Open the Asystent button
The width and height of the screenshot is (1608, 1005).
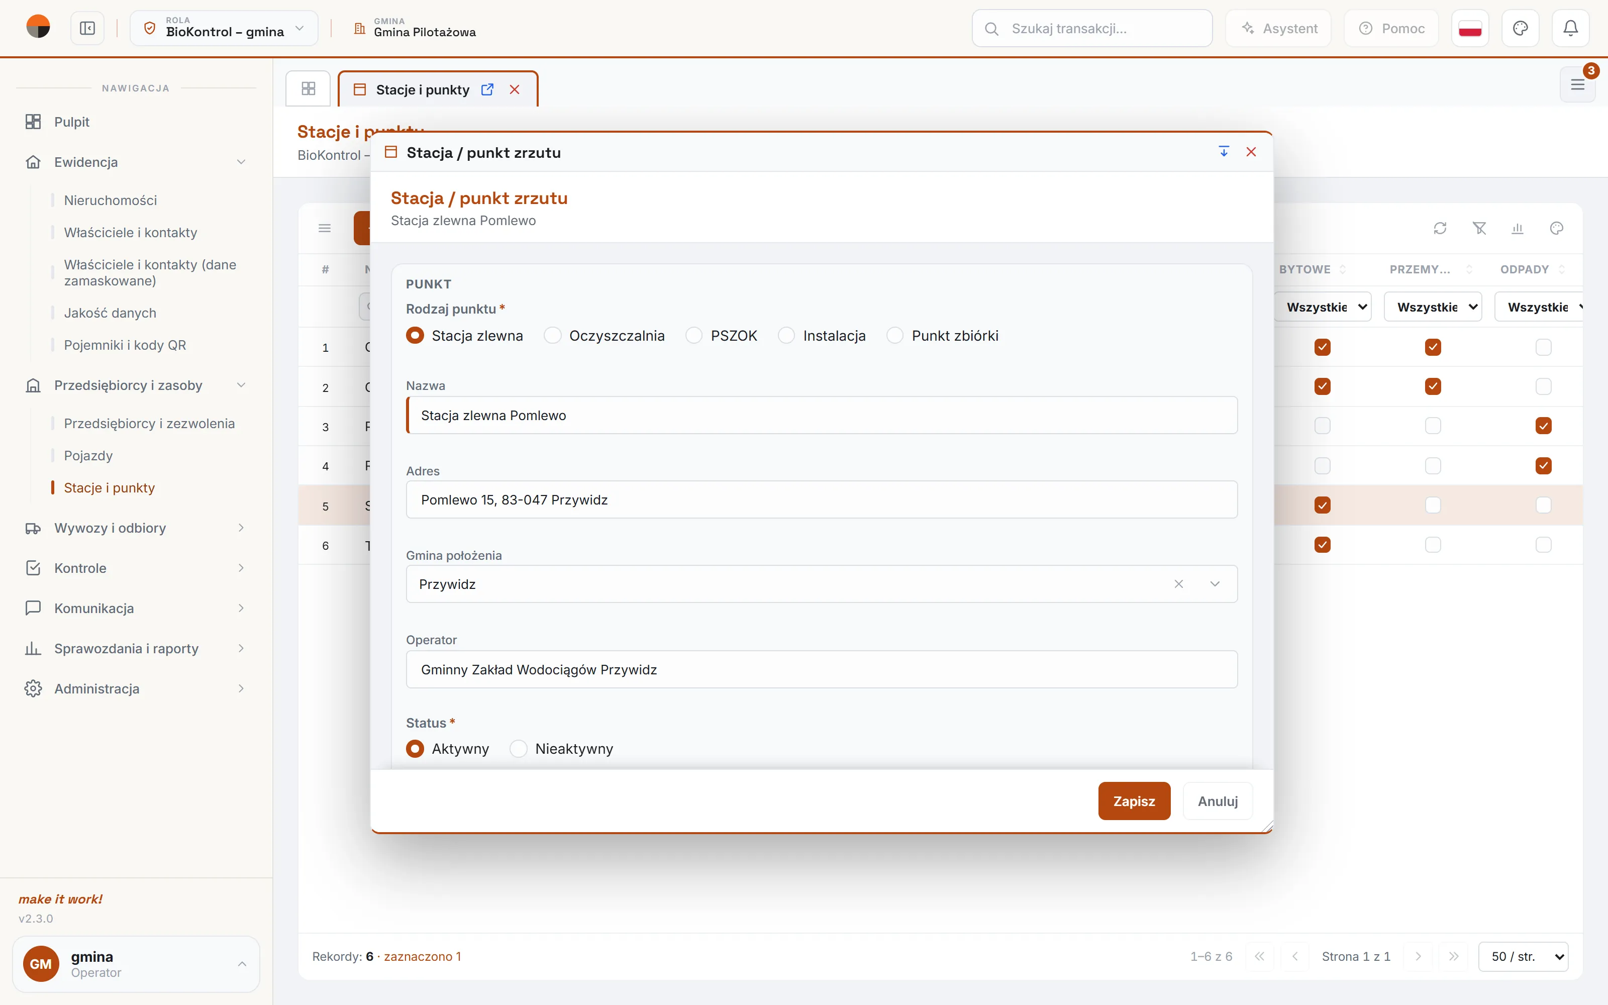coord(1278,29)
